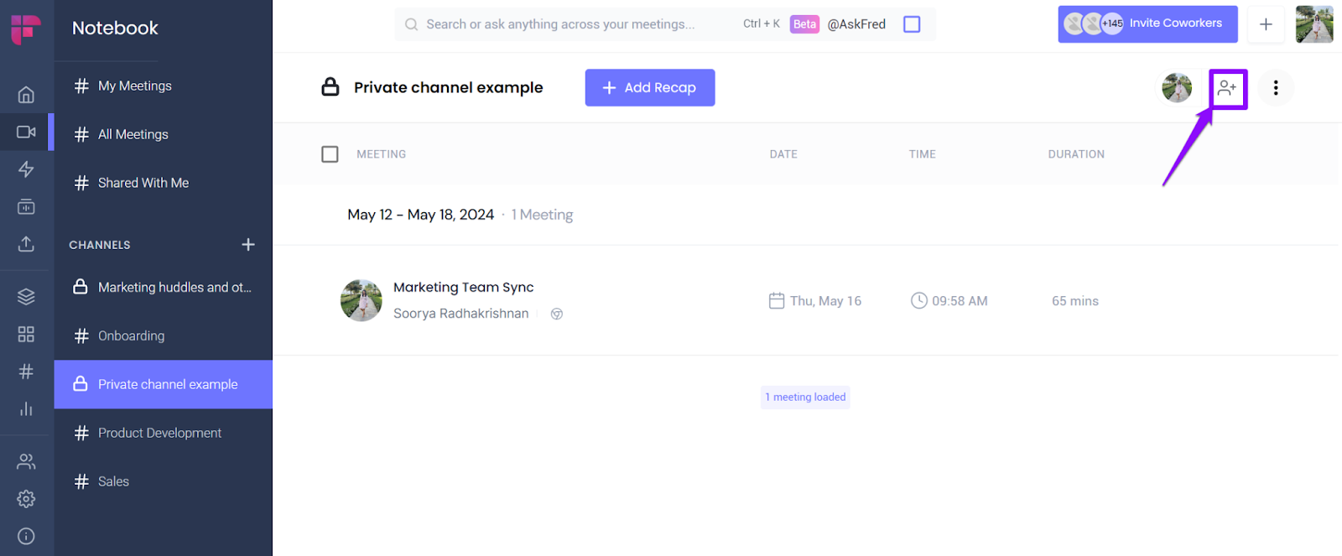Open the lightning bolt integrations icon

click(26, 169)
